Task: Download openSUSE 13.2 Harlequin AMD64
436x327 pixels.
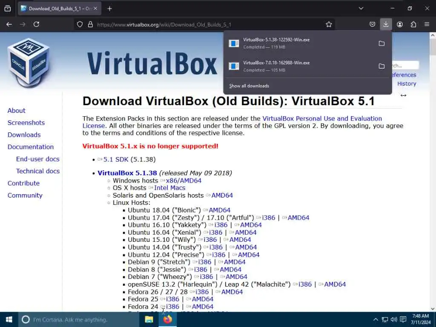Action: point(335,284)
